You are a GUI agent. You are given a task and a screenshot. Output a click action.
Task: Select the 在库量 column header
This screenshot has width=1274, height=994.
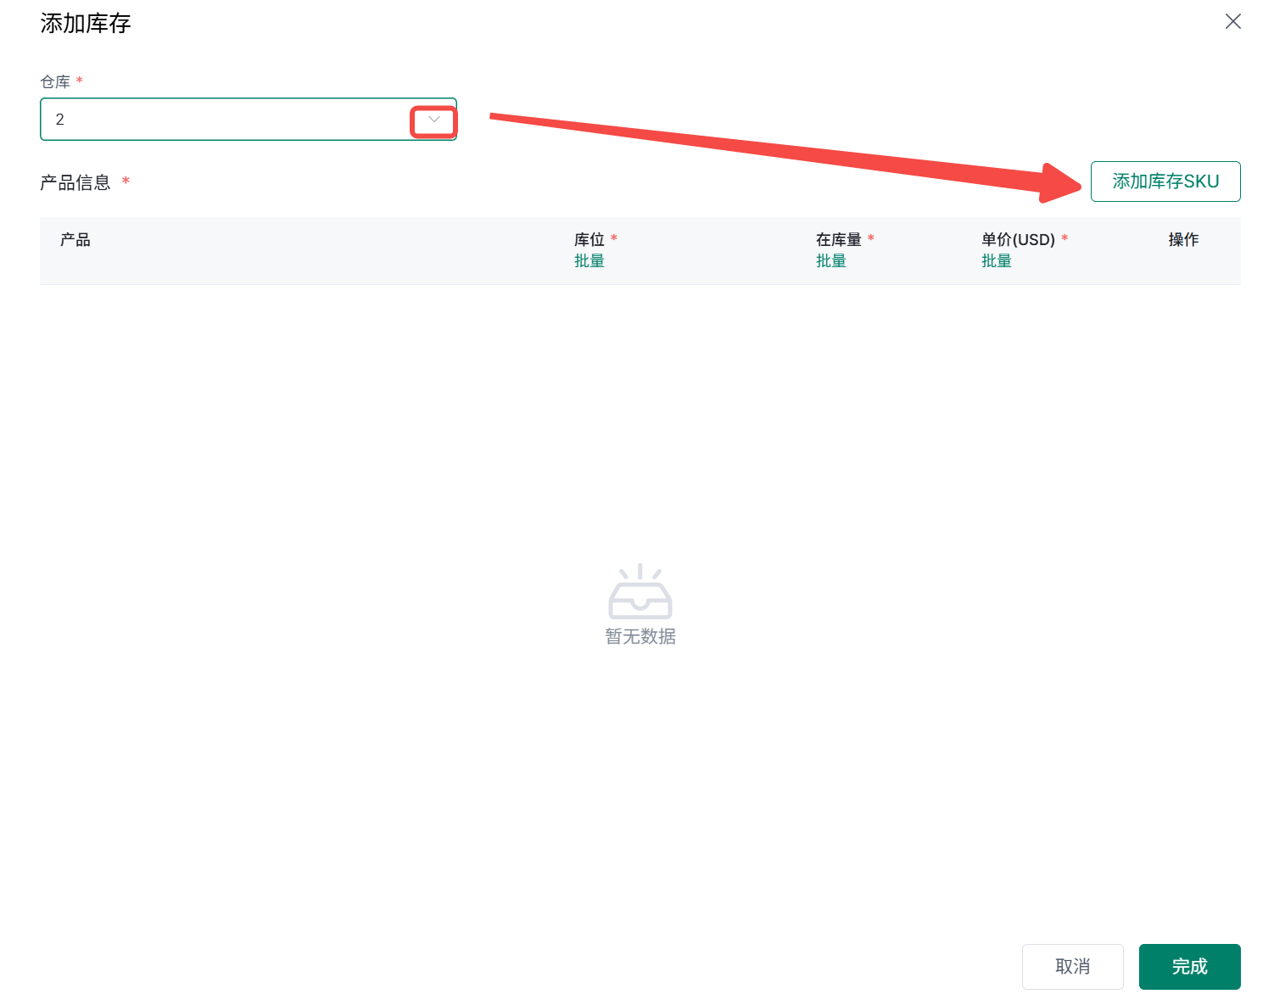pyautogui.click(x=839, y=240)
